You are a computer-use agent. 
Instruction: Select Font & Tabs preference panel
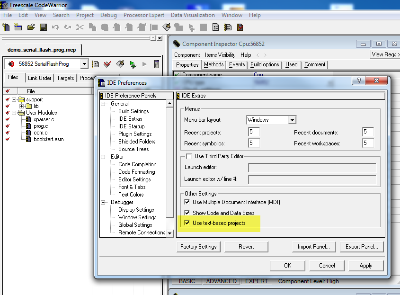coord(132,187)
